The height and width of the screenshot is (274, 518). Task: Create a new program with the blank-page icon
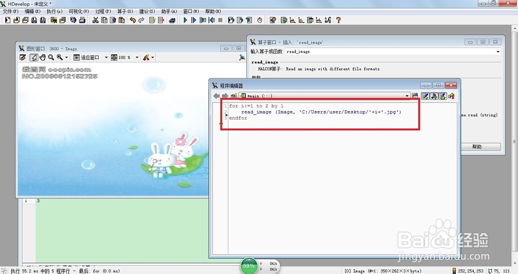point(8,20)
